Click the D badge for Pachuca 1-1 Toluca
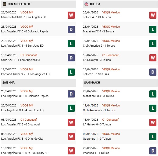 point(153,151)
